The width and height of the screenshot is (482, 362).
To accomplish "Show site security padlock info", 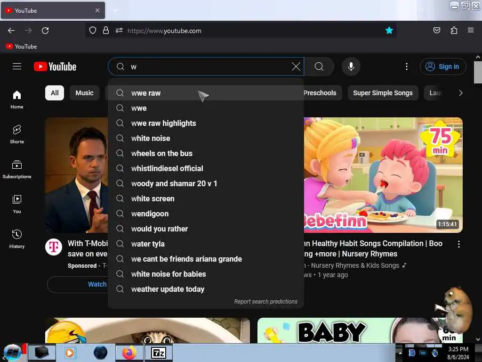I will (106, 31).
